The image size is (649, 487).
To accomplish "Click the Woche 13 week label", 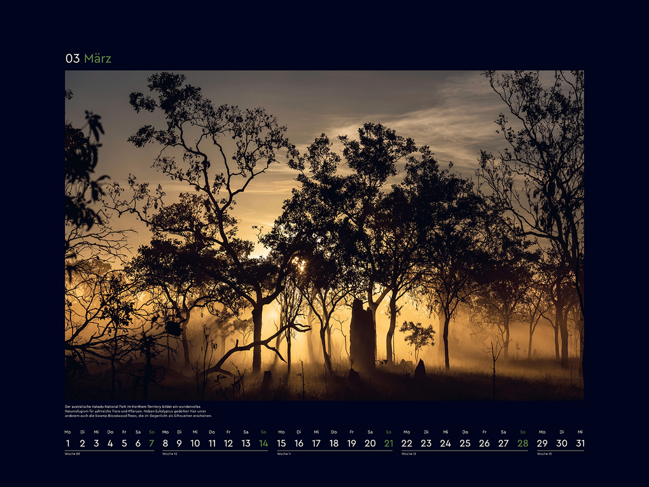I will tap(545, 454).
